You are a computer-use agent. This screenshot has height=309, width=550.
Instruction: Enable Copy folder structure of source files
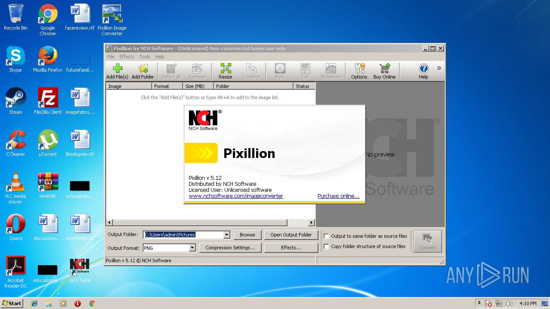[x=326, y=246]
